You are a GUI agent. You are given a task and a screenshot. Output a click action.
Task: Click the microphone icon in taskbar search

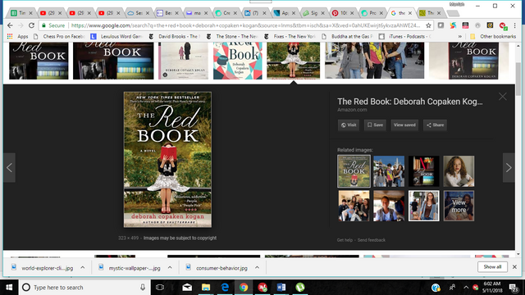point(143,288)
